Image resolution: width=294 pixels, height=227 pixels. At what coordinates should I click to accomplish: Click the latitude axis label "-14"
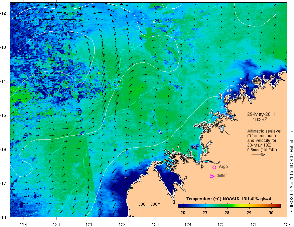(3, 81)
